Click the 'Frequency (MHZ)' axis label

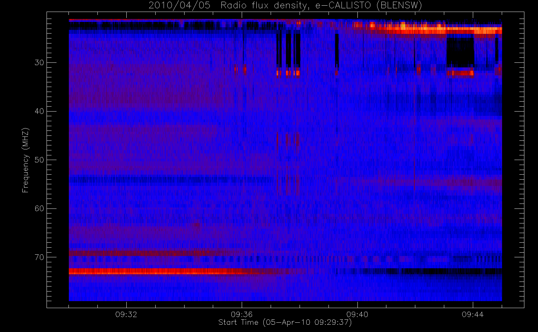click(26, 160)
